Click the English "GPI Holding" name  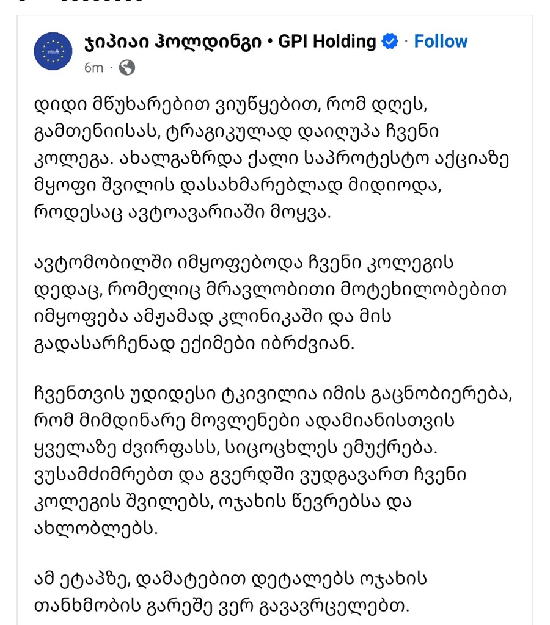[x=327, y=42]
